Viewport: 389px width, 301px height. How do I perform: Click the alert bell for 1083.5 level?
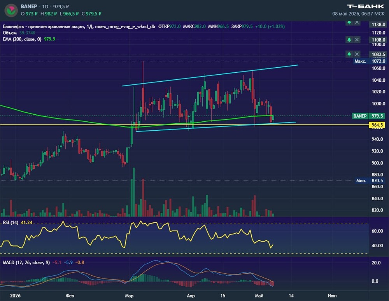(349, 54)
